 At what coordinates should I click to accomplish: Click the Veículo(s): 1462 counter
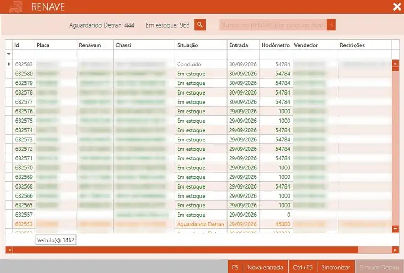click(x=56, y=240)
